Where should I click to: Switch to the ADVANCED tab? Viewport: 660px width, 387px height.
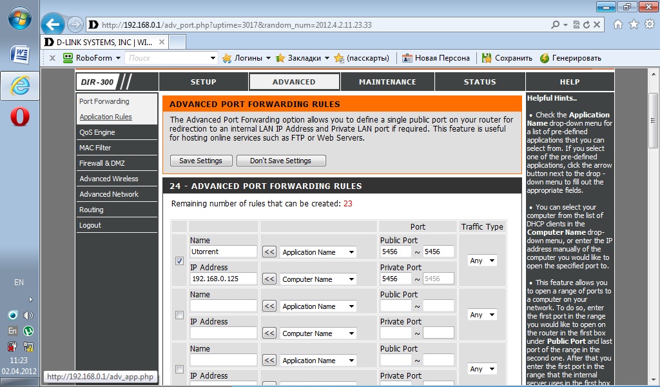coord(294,82)
